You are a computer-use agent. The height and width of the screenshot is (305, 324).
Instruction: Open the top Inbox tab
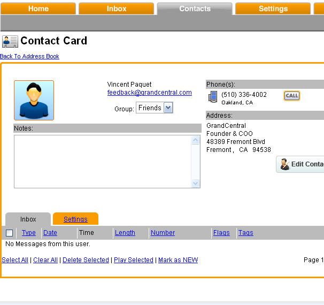click(117, 9)
